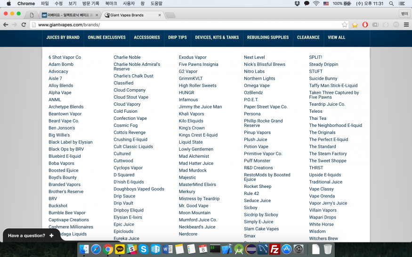Switch to the Giant Vapes Brands tab
Viewport: 412px width, 257px height.
tap(132, 15)
